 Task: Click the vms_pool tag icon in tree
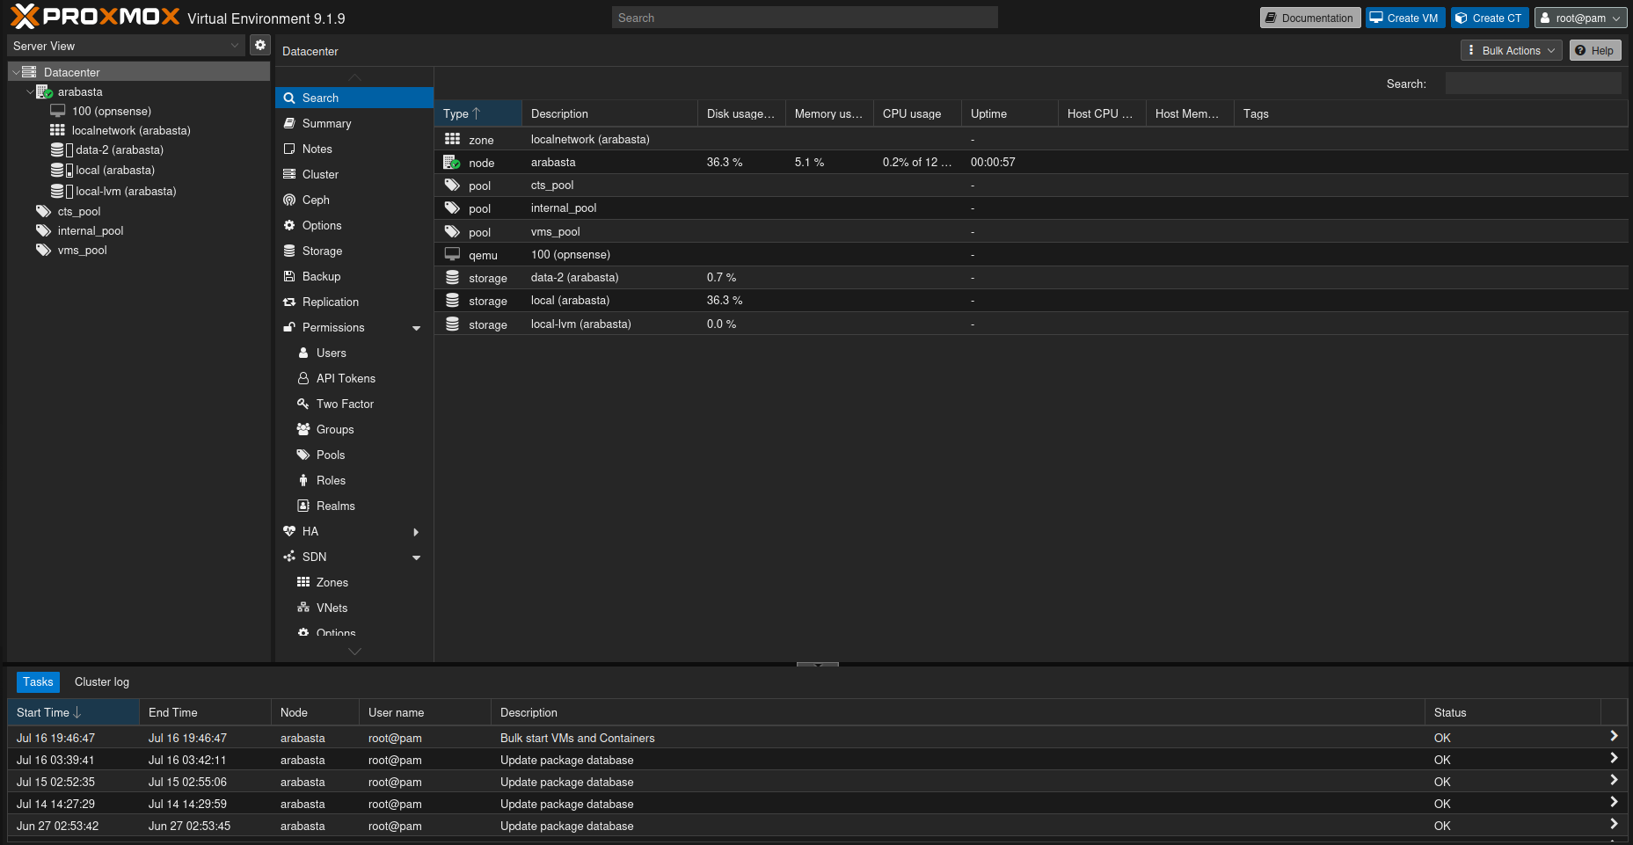pyautogui.click(x=44, y=250)
